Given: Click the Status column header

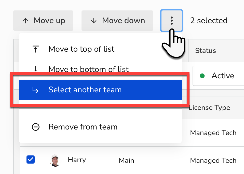Looking at the screenshot, I should [205, 51].
